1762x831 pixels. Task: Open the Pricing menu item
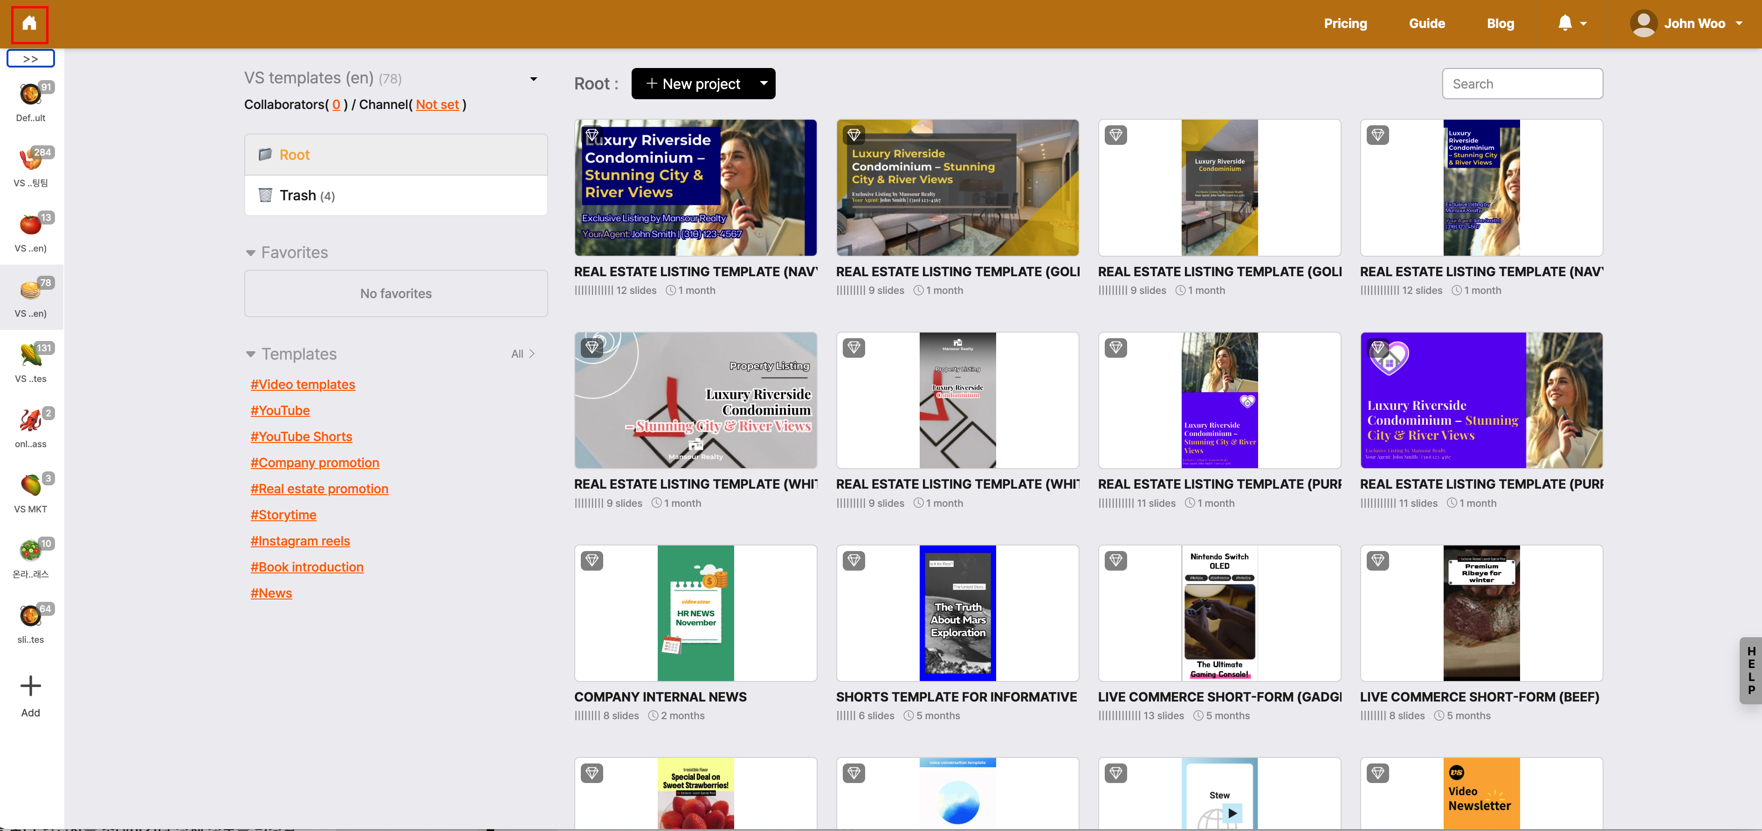(x=1345, y=23)
